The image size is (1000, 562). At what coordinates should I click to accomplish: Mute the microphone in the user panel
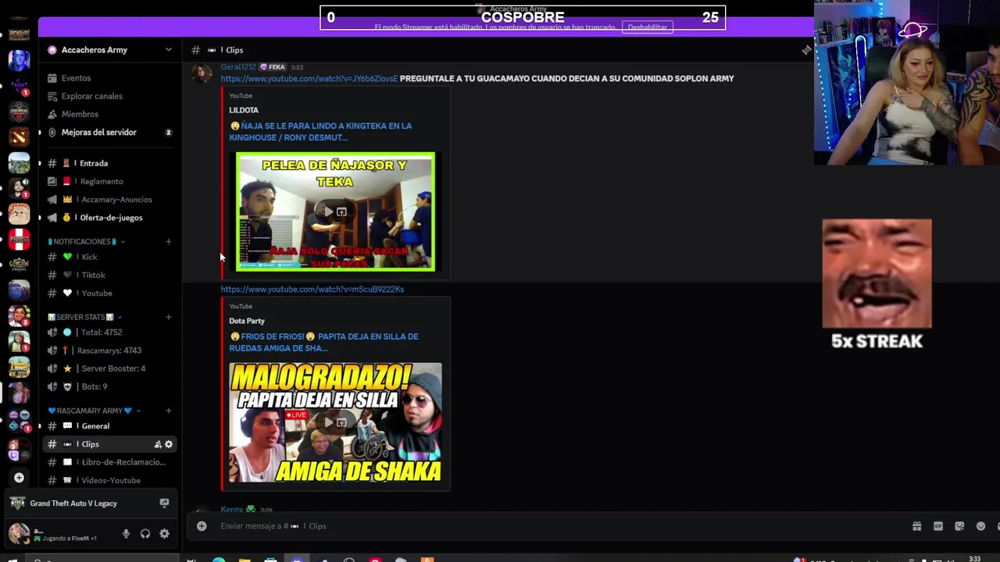[x=126, y=534]
